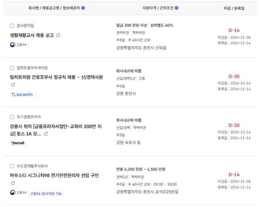Open external link icon for 생활재활교사 채용 공고
261x207 pixels.
coord(58,35)
